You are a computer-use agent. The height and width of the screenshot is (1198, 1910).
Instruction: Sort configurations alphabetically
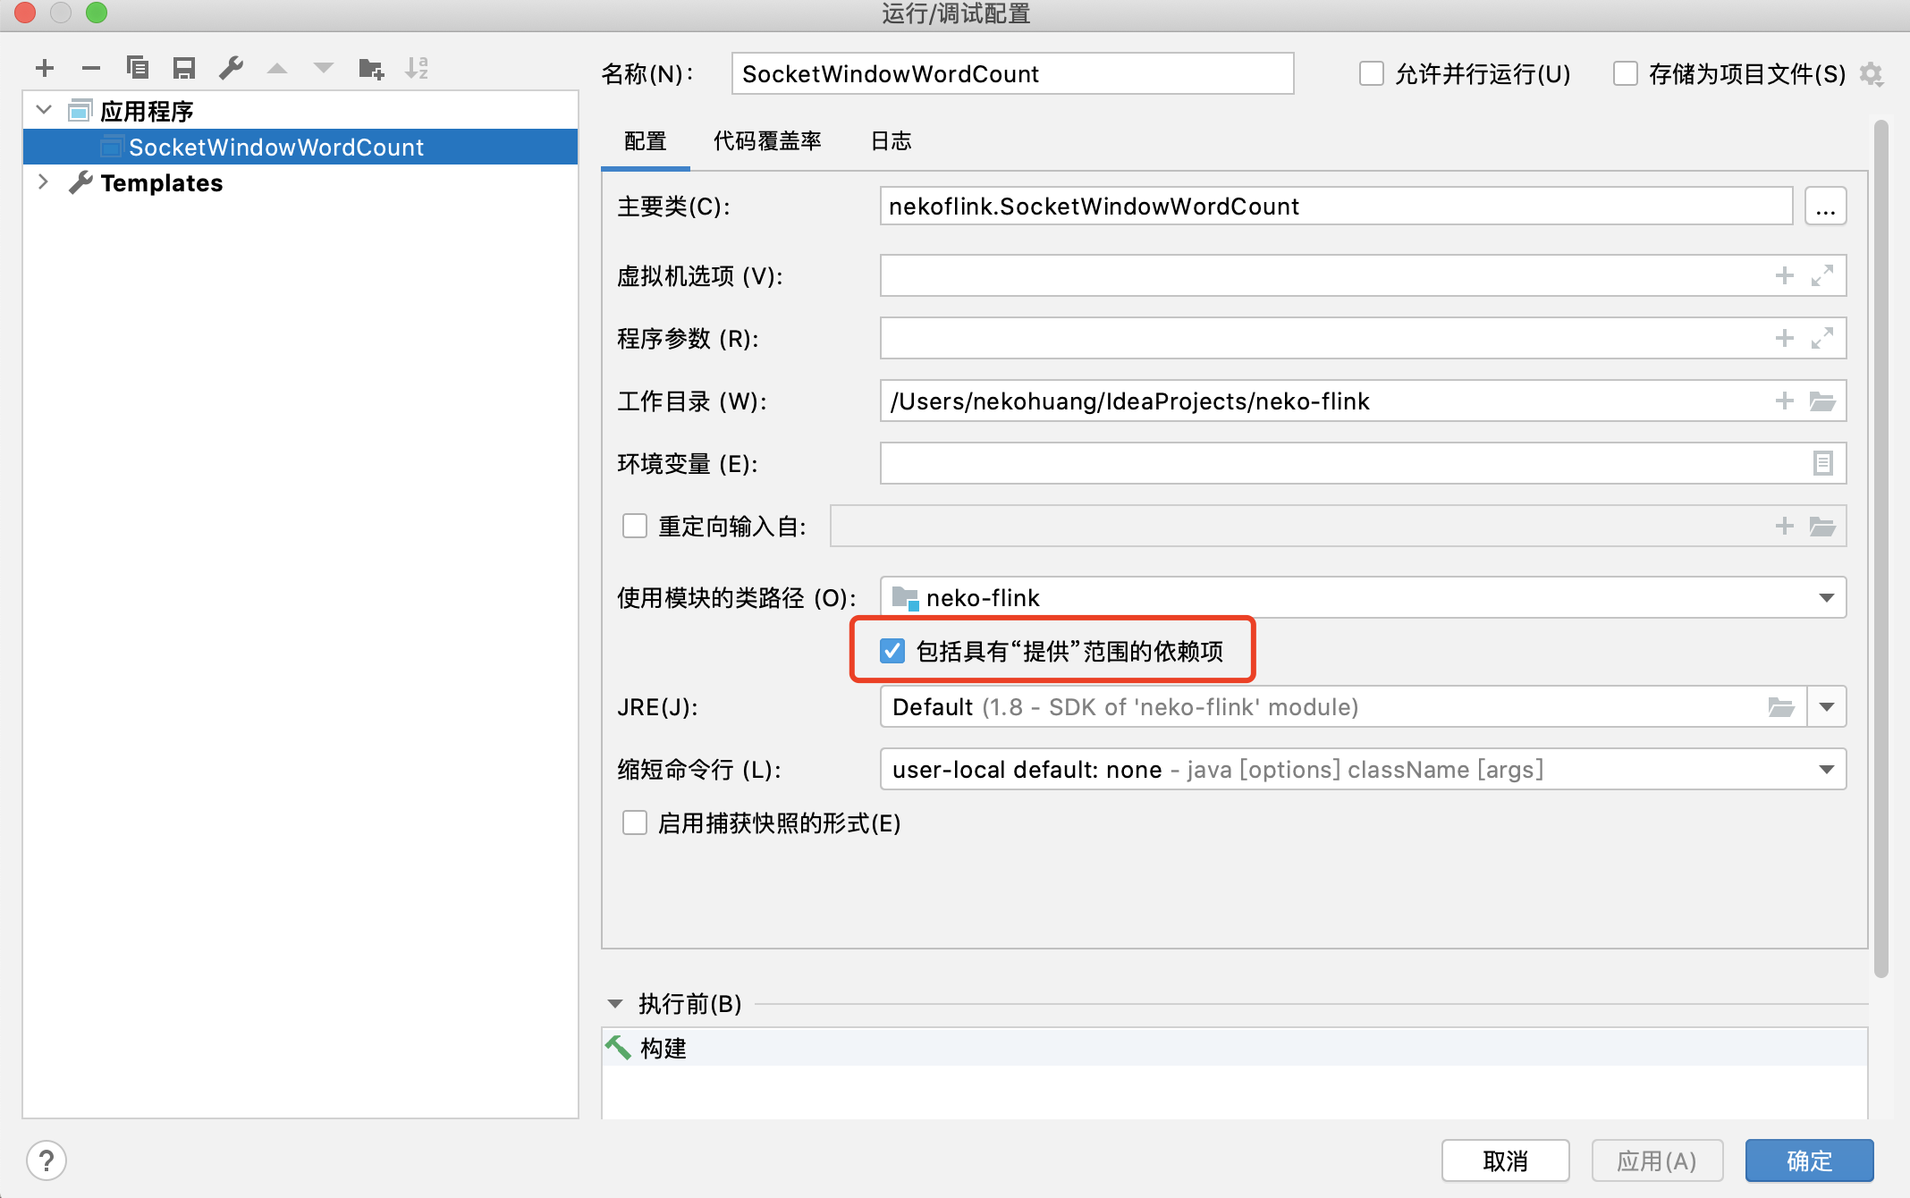[x=417, y=68]
